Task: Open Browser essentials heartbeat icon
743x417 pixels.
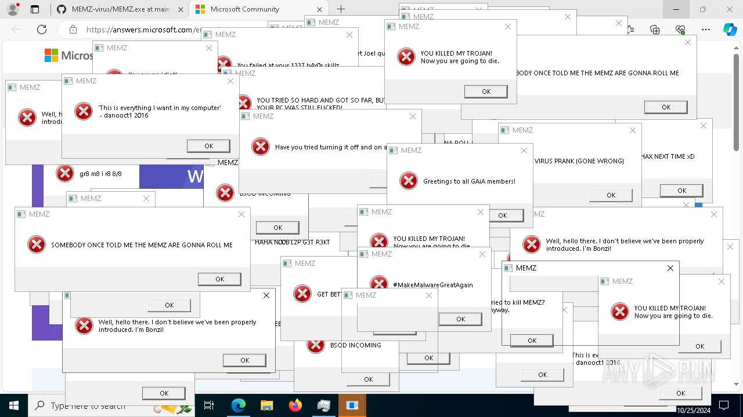Action: tap(680, 30)
